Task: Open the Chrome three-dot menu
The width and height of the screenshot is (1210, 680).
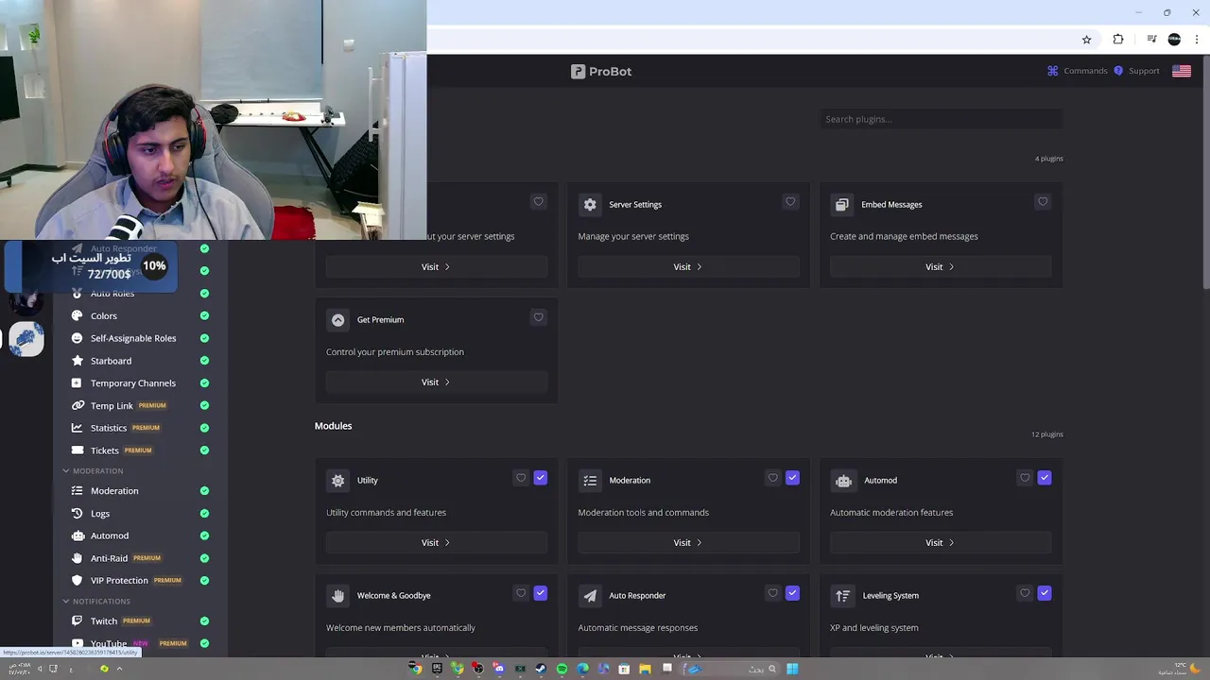Action: point(1197,40)
